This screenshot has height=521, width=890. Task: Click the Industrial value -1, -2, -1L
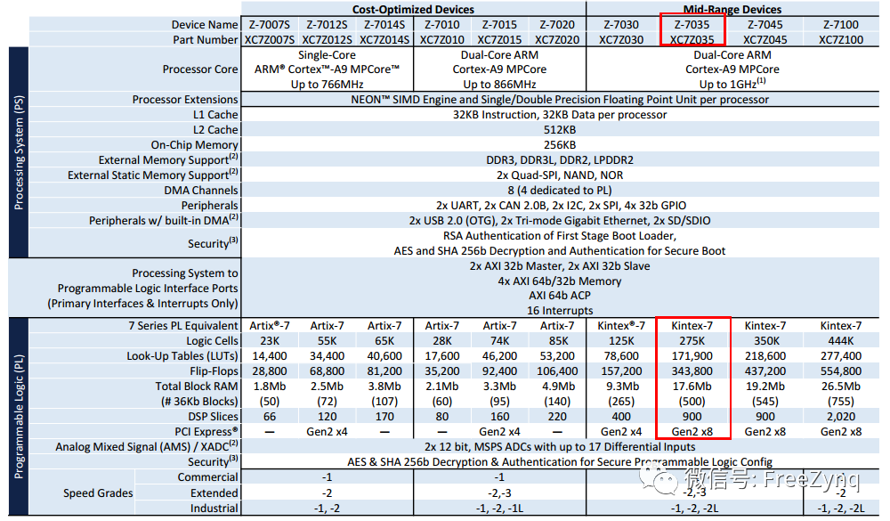pyautogui.click(x=499, y=509)
